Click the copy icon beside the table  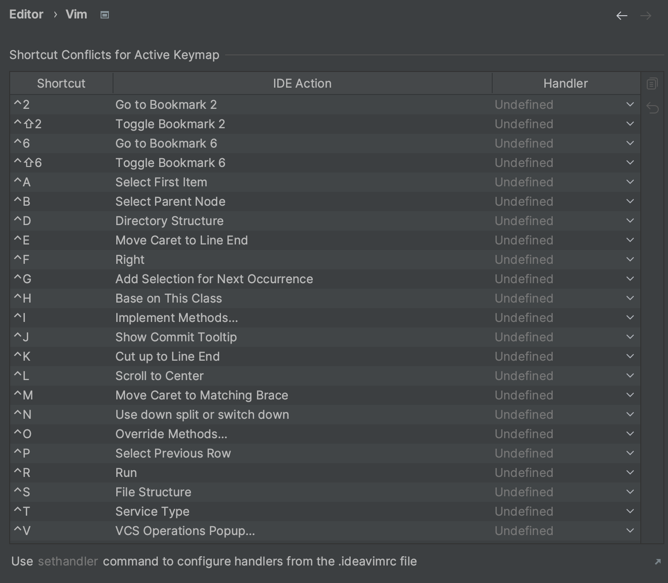click(652, 84)
